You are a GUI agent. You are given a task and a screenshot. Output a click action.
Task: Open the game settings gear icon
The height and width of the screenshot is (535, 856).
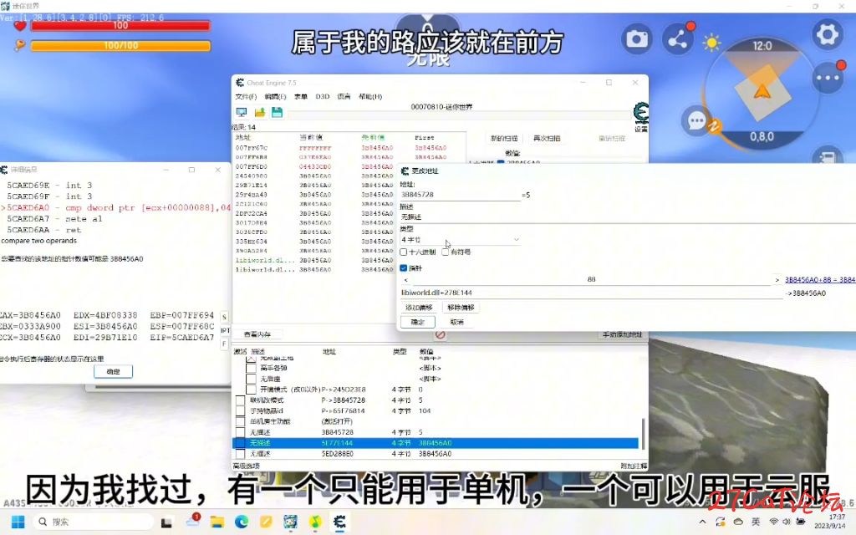click(x=827, y=34)
